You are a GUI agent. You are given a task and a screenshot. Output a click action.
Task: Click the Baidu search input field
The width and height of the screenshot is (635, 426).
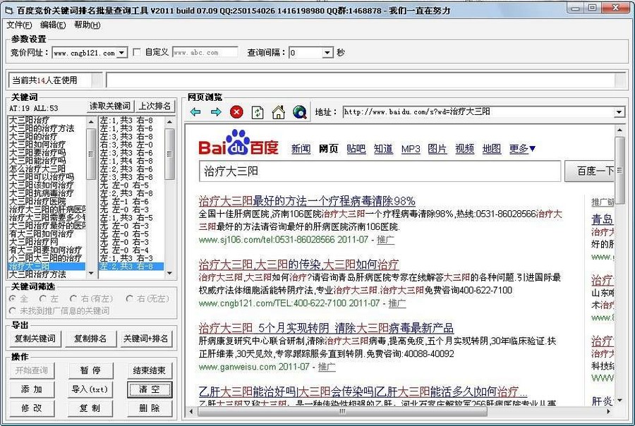click(x=380, y=171)
